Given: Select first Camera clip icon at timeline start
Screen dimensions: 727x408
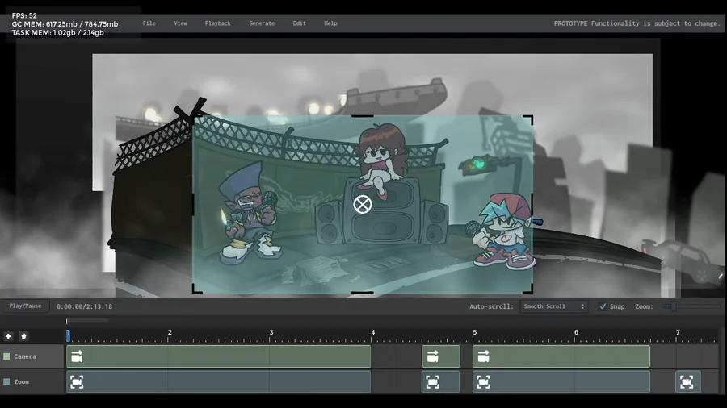Looking at the screenshot, I should (77, 356).
